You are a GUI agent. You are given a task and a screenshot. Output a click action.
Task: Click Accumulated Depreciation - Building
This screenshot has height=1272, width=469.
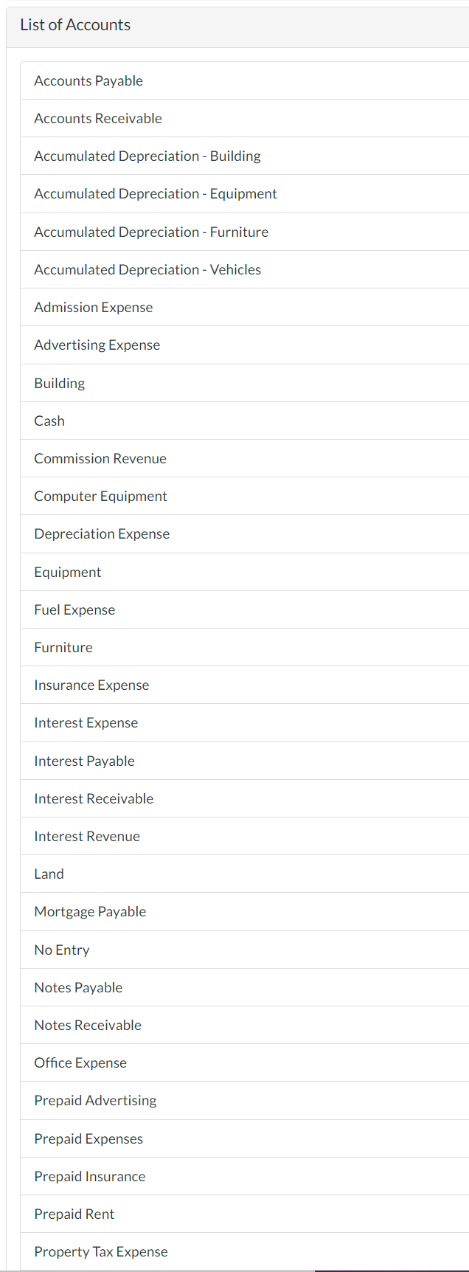pos(147,156)
